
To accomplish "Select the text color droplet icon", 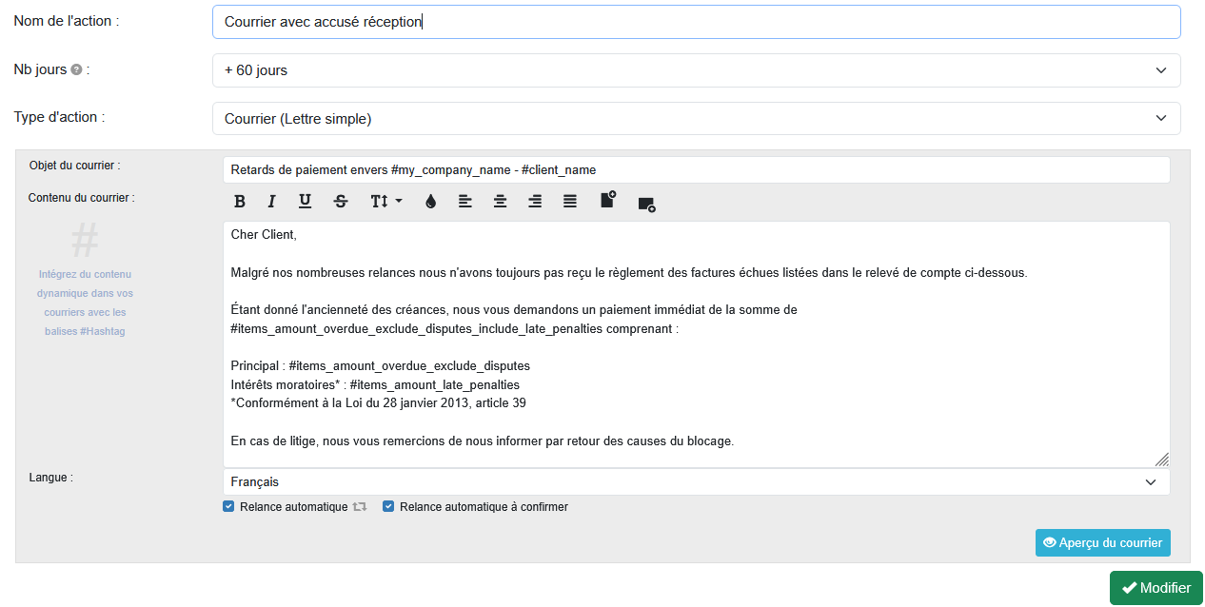I will pyautogui.click(x=430, y=201).
